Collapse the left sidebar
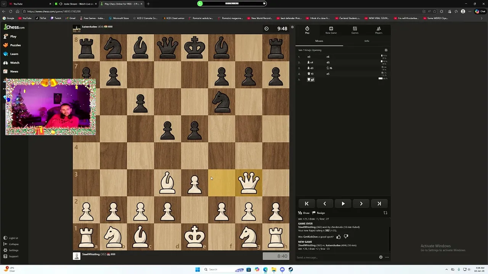This screenshot has width=488, height=274. [x=11, y=244]
